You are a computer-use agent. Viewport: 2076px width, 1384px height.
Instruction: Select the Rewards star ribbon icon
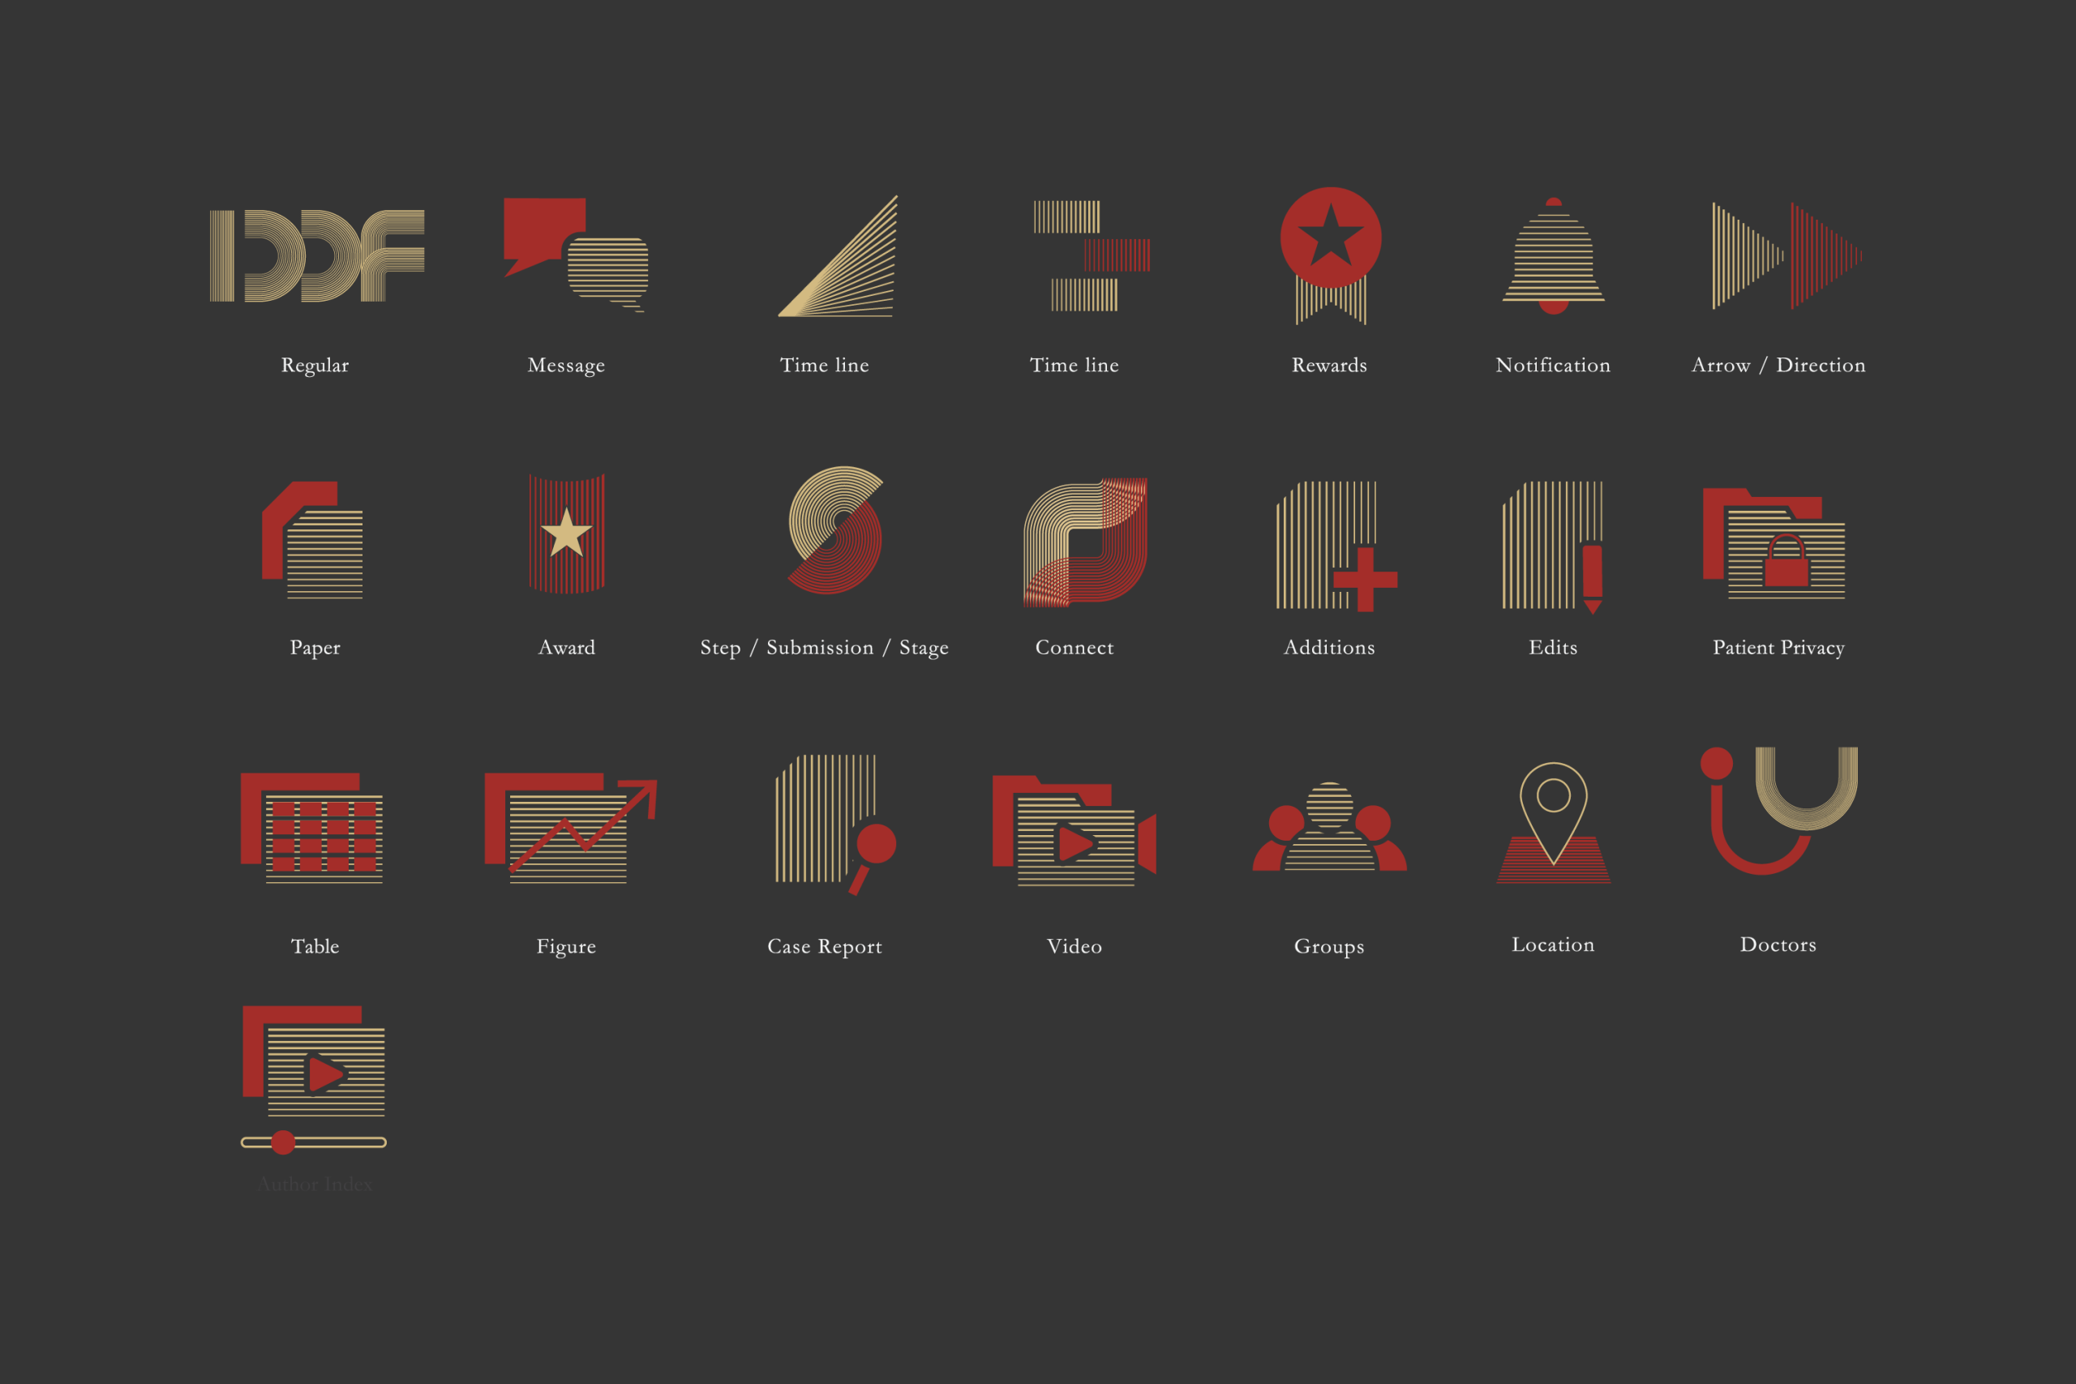click(1330, 251)
